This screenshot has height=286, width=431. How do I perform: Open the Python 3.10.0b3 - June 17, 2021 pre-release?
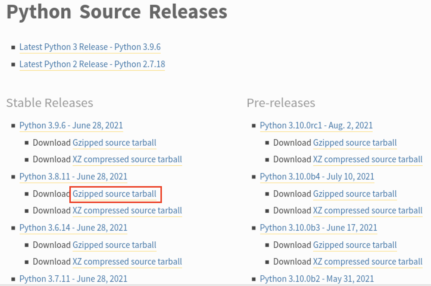click(318, 228)
